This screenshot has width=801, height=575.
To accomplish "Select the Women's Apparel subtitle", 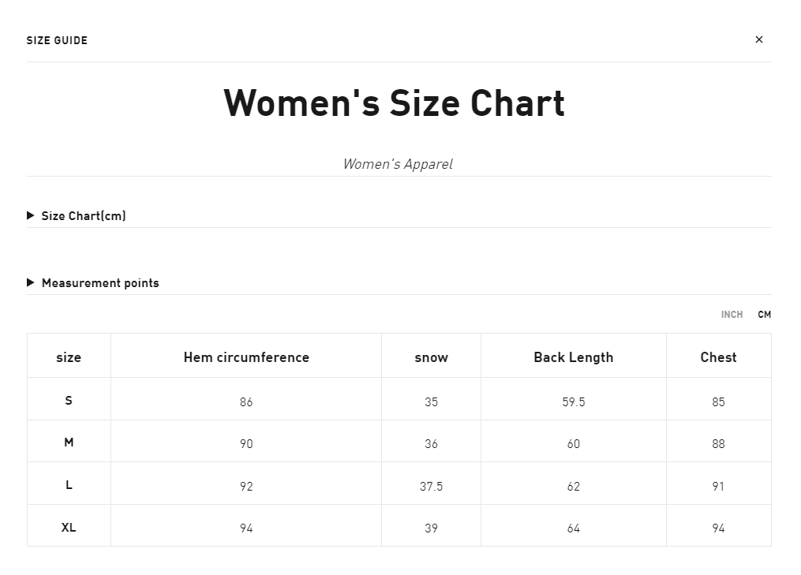I will [398, 164].
